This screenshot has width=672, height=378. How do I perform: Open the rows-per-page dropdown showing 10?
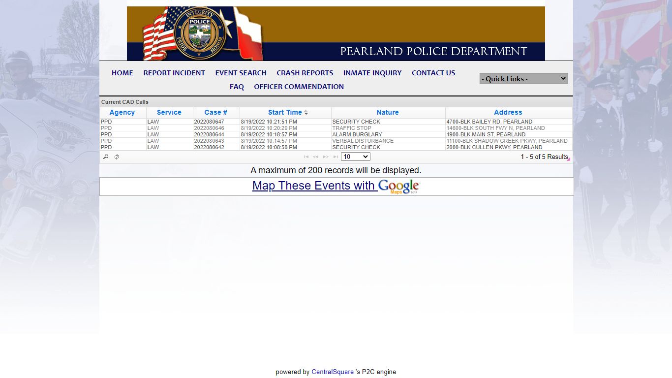[x=356, y=157]
